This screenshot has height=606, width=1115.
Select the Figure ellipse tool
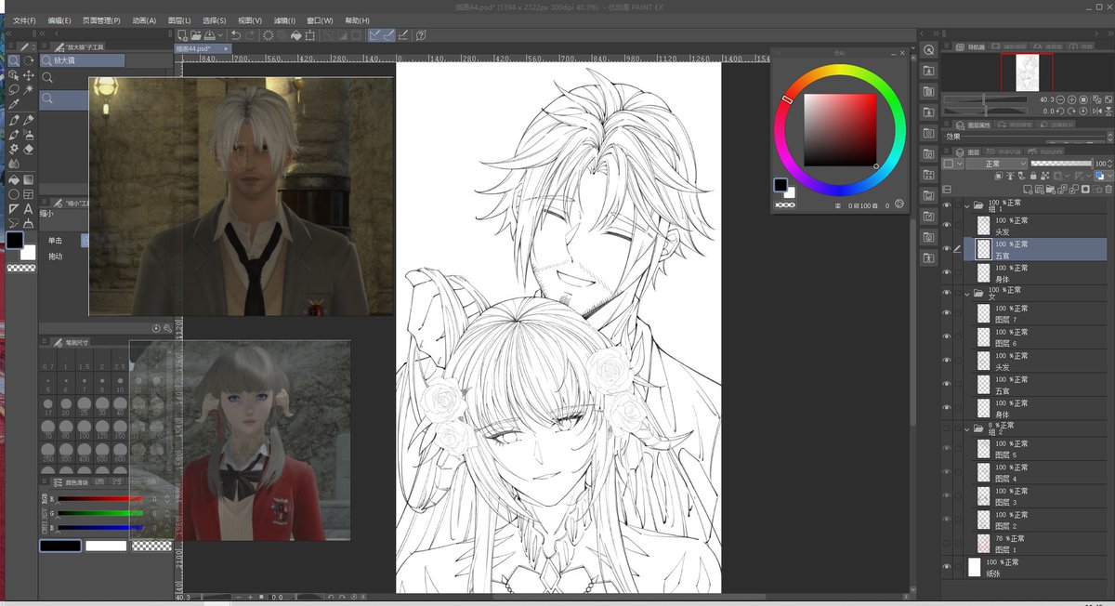tap(14, 194)
